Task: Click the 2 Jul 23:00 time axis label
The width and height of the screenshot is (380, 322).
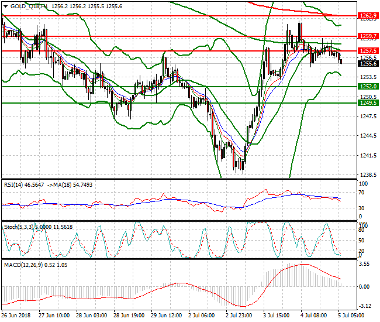Action: [x=239, y=316]
